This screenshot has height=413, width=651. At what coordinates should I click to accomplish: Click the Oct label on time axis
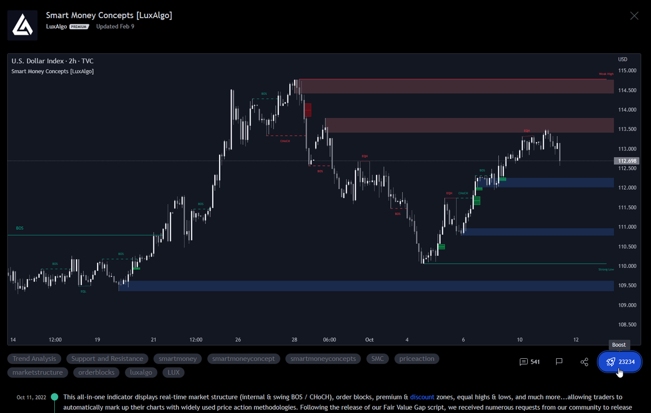[369, 340]
